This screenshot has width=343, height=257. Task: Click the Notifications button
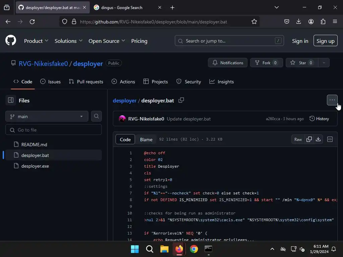228,63
